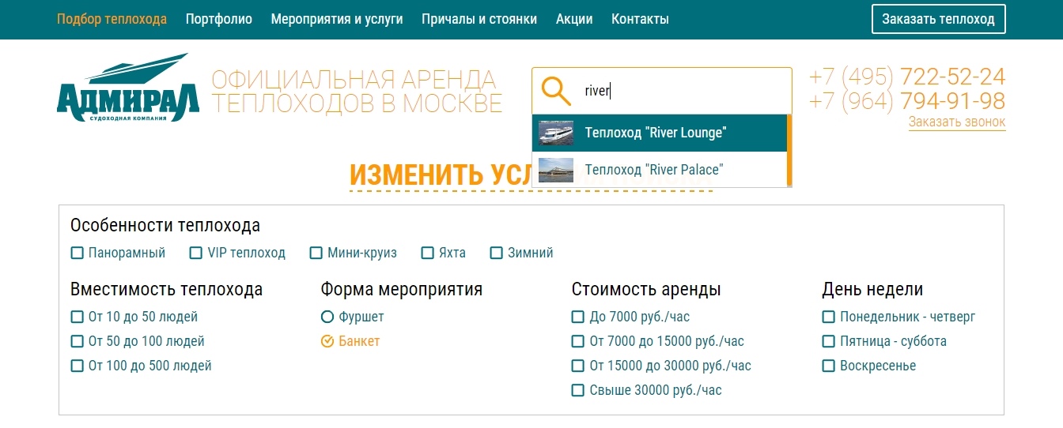The height and width of the screenshot is (428, 1063).
Task: Click the magnifying glass search icon
Action: (x=556, y=91)
